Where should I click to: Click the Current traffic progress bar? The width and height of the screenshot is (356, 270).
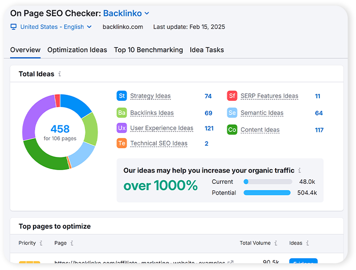point(268,181)
